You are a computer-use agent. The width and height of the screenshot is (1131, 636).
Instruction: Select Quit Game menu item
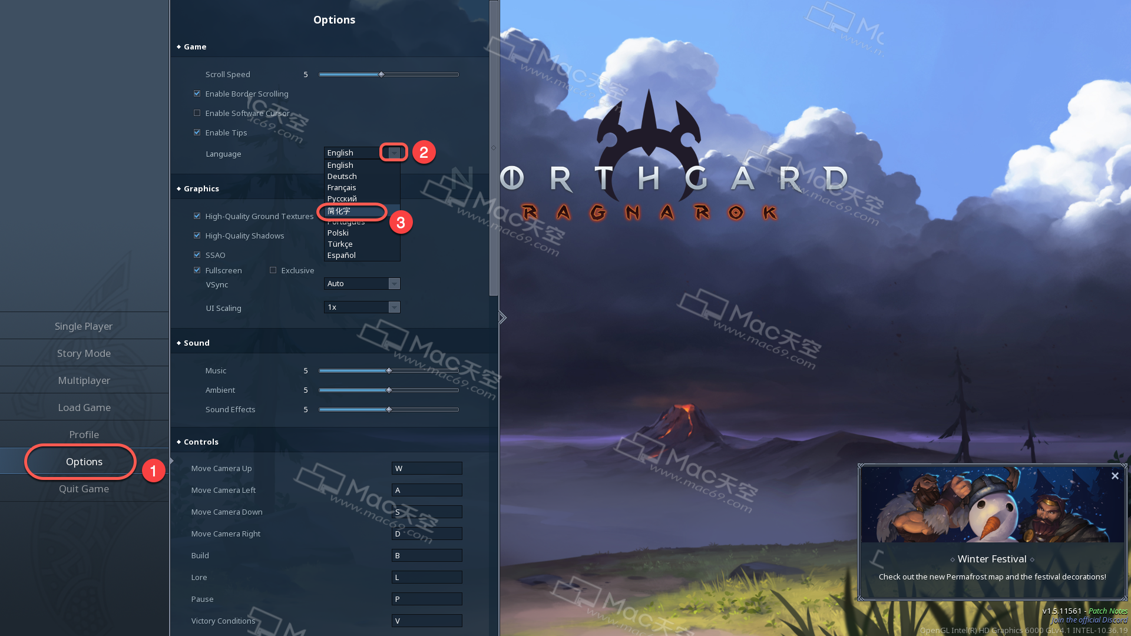coord(84,488)
